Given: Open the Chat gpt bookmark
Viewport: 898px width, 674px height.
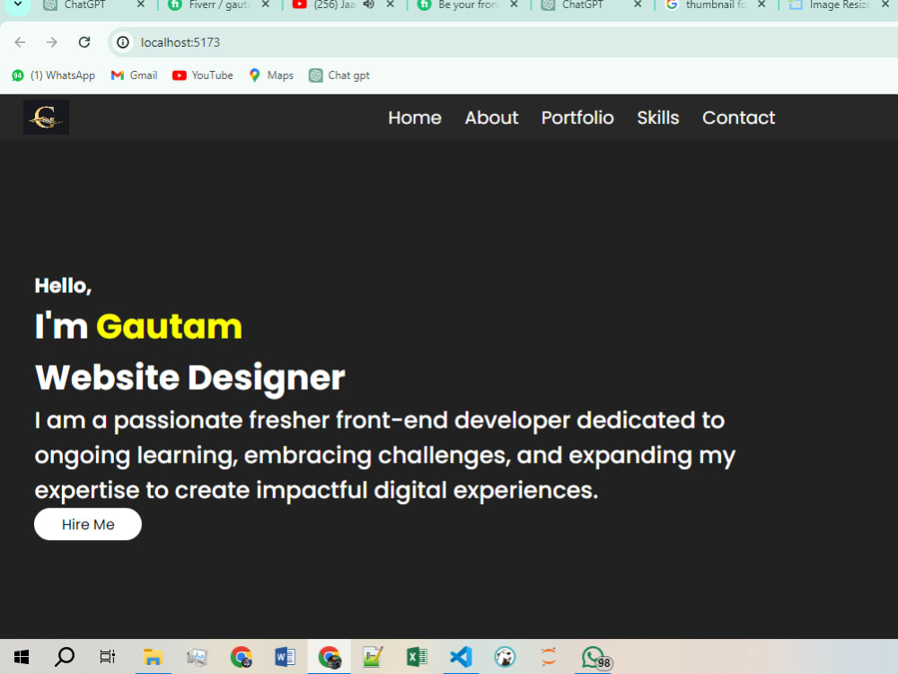Looking at the screenshot, I should point(339,75).
